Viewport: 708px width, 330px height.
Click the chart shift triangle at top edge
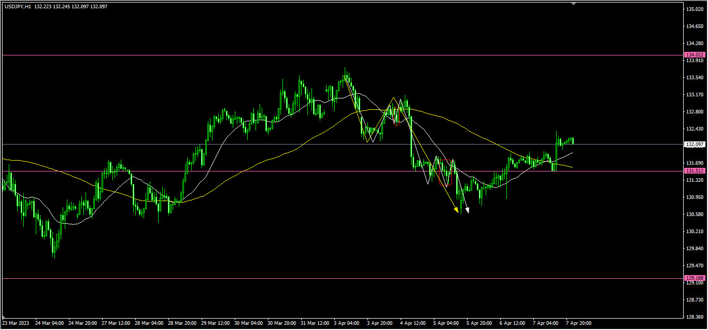(573, 3)
